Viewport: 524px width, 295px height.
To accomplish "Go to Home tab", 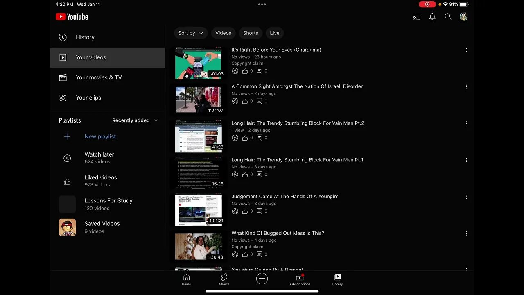I will (186, 279).
